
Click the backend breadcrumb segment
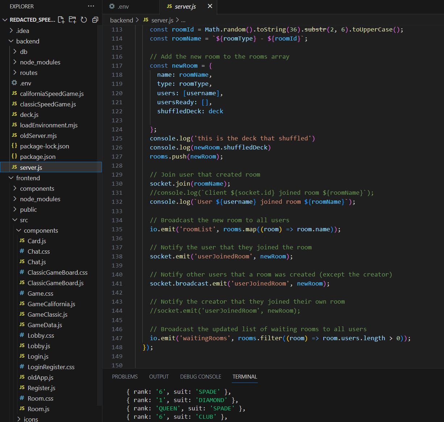point(121,20)
